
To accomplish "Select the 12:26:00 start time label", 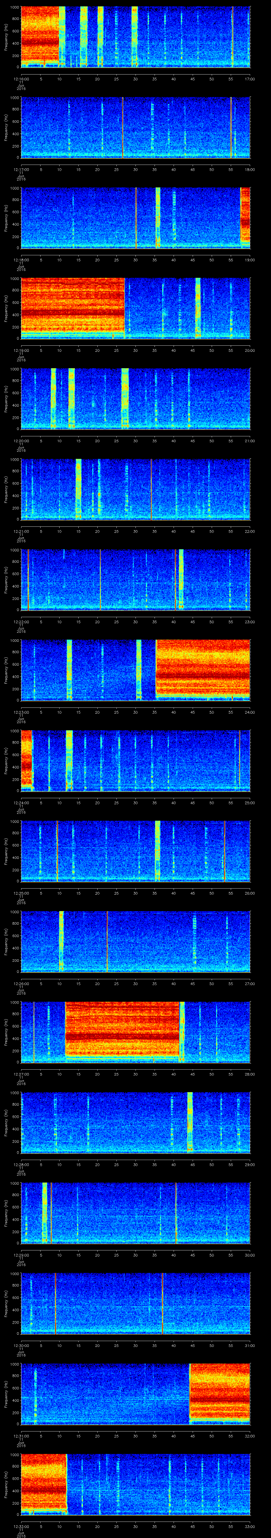I will click(21, 983).
